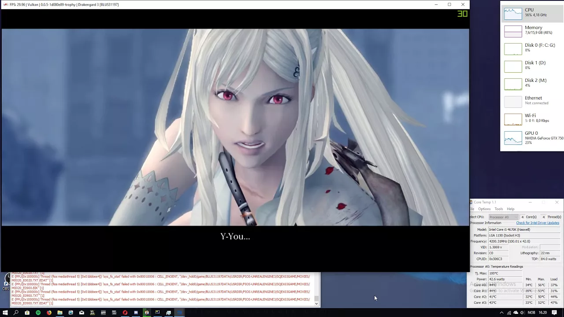564x317 pixels.
Task: Open the 16.20 taskbar clock
Action: point(543,313)
